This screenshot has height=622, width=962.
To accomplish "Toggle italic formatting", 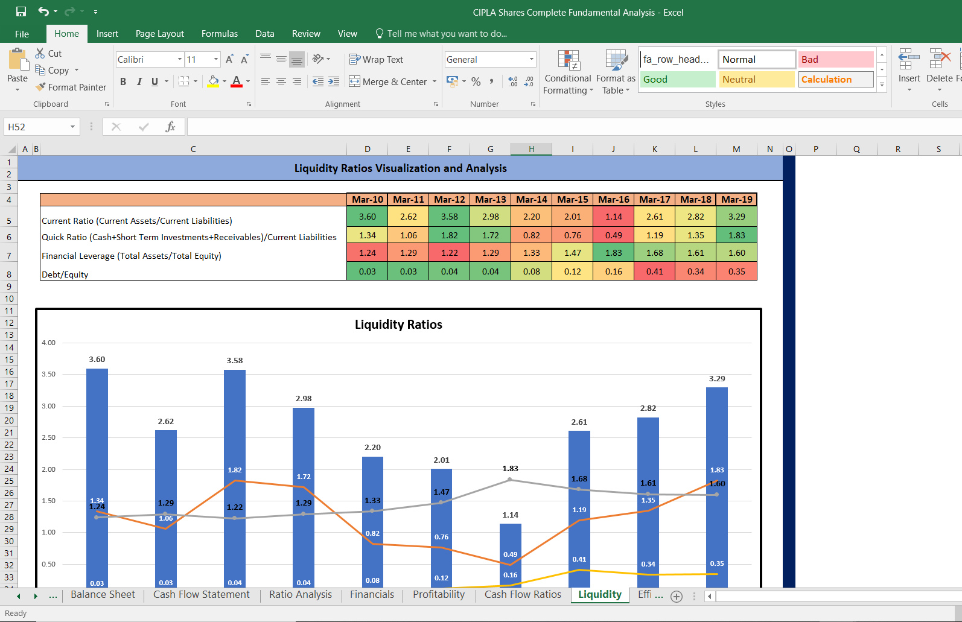I will pos(139,81).
